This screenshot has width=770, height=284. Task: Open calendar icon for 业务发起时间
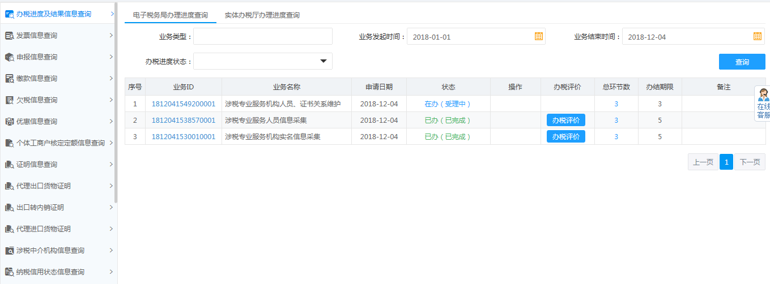[539, 36]
